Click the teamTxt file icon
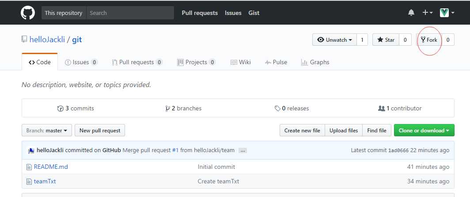 click(29, 181)
